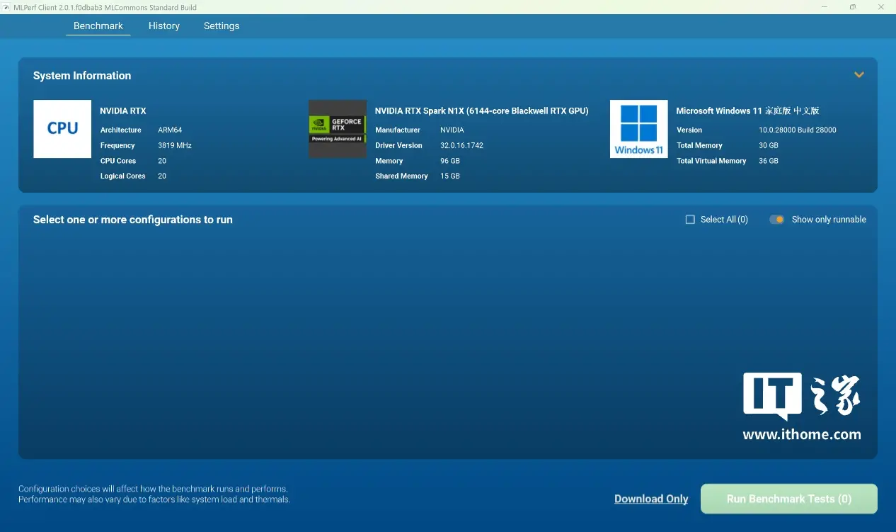The width and height of the screenshot is (896, 532).
Task: Switch to the Benchmark tab
Action: point(98,26)
